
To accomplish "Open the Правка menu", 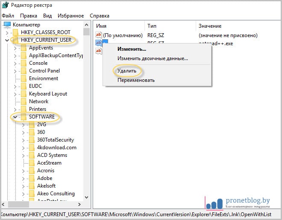I will tap(29, 16).
